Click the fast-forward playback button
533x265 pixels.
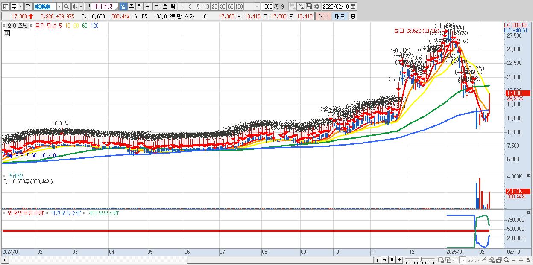[x=399, y=260]
